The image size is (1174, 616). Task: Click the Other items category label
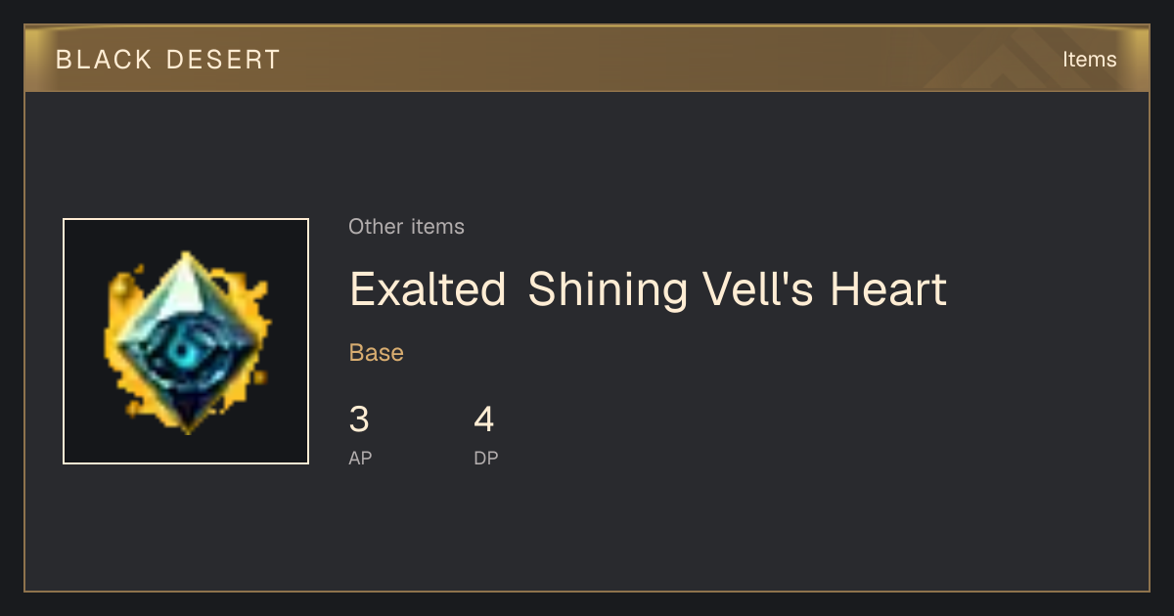(406, 227)
